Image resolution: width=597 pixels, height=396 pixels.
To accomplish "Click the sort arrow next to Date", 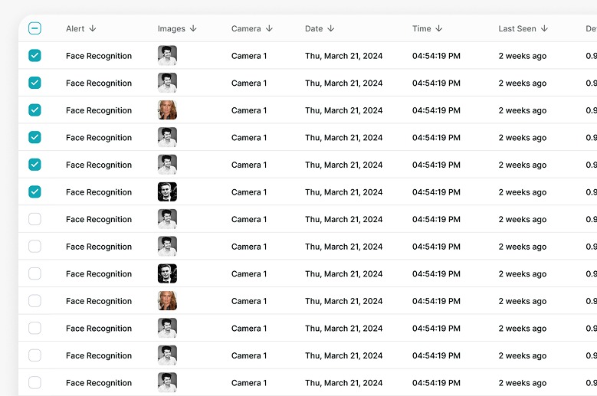I will pos(331,28).
